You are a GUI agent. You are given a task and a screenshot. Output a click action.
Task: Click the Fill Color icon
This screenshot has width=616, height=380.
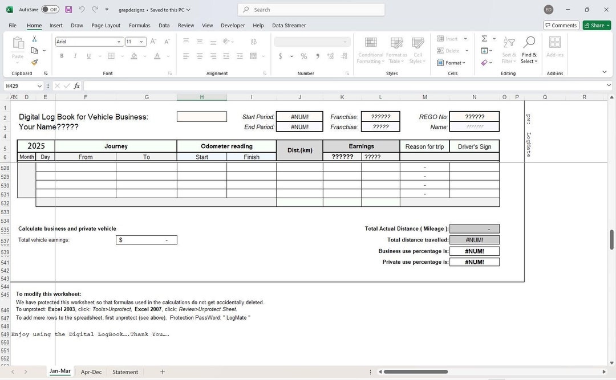click(135, 56)
